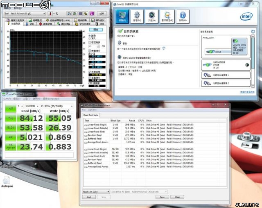Run the 4K QD32 test in CrystalDiskMark
This screenshot has width=262, height=208.
[x=11, y=146]
